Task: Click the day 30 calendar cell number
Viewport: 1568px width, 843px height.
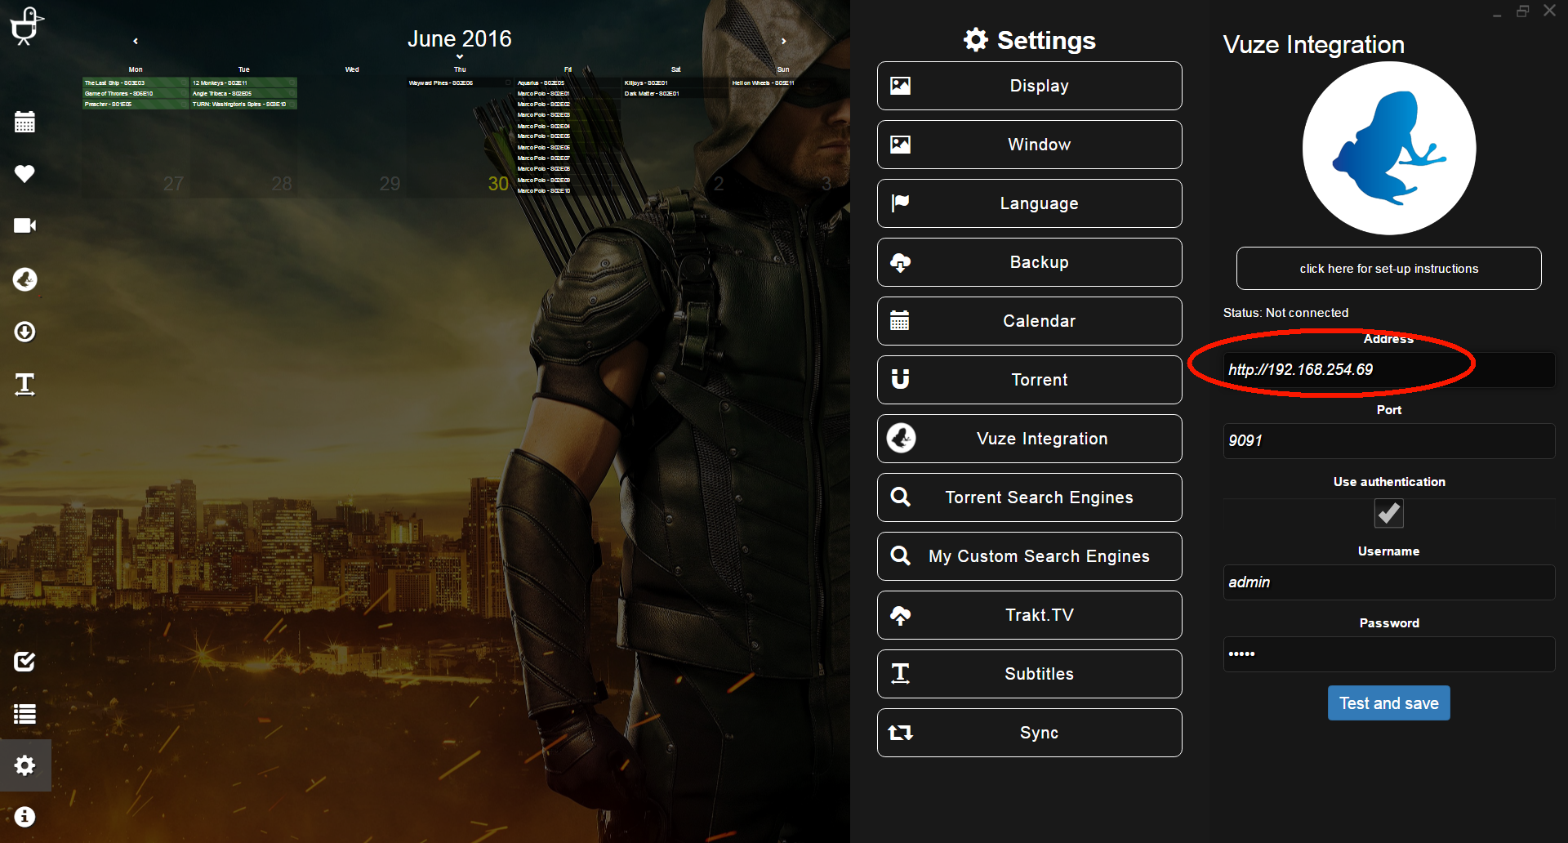Action: pos(498,184)
